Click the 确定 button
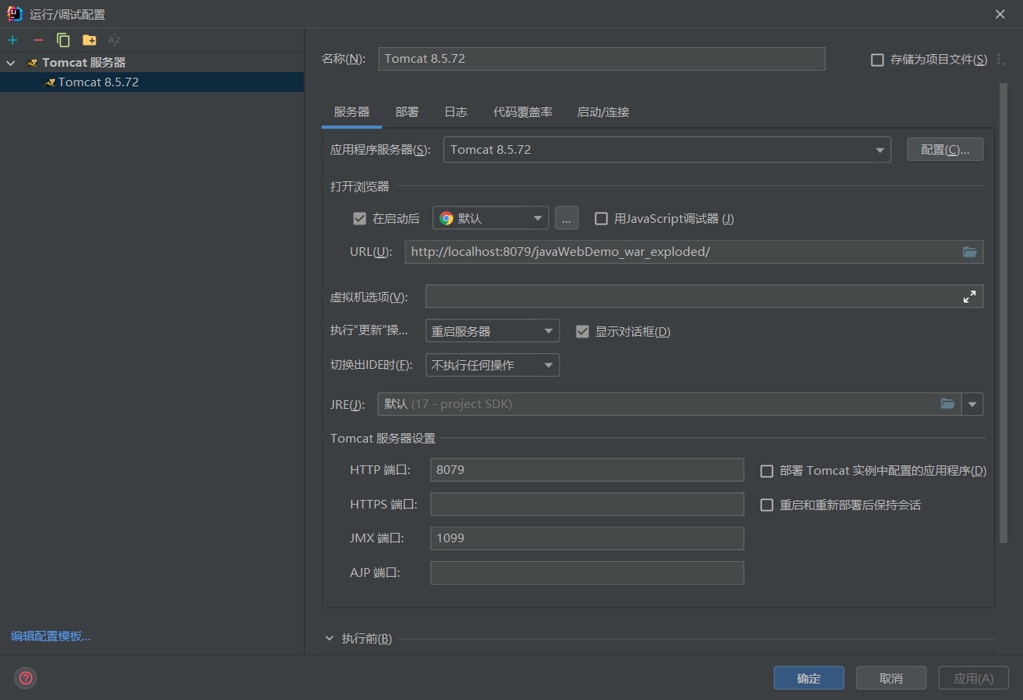 (x=808, y=678)
